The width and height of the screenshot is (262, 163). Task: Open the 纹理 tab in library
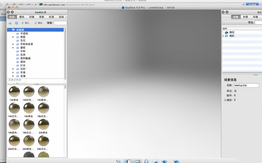pos(52,17)
